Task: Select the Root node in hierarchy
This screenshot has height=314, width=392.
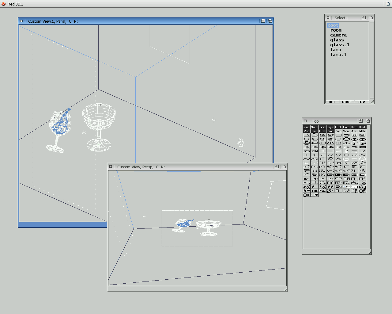Action: (333, 25)
